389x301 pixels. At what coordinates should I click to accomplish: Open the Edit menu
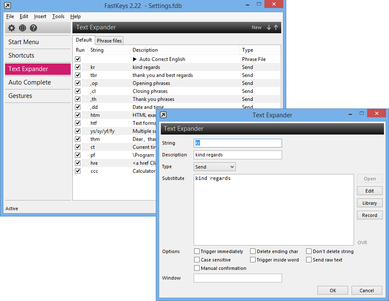[x=24, y=16]
